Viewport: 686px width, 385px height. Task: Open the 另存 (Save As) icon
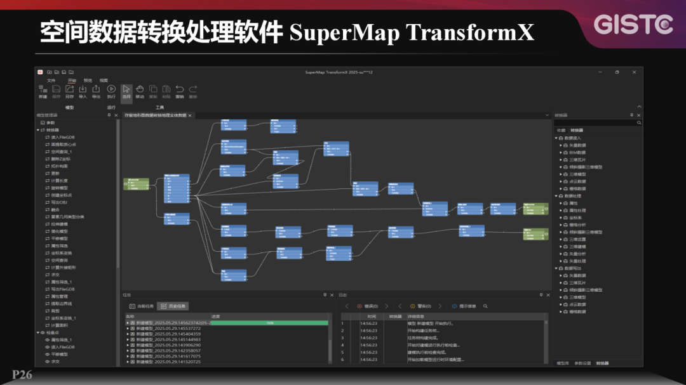pyautogui.click(x=70, y=89)
